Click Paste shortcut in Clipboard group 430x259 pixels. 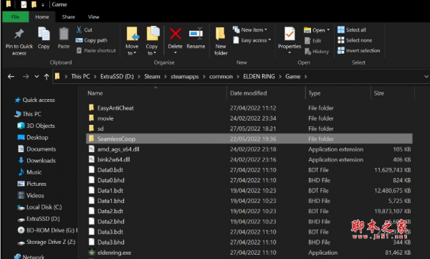(x=96, y=50)
